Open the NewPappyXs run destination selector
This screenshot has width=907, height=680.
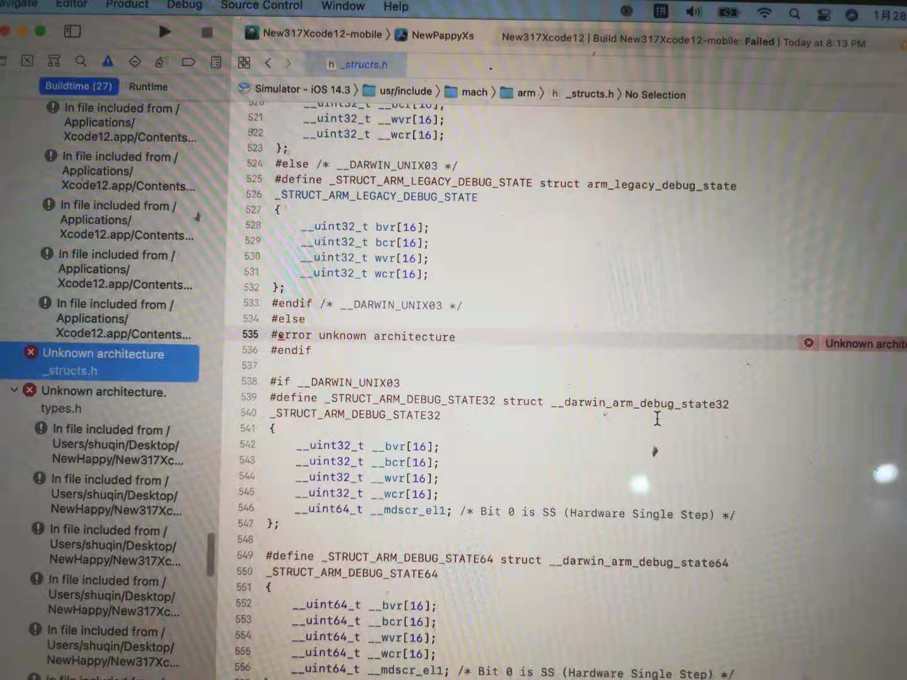click(x=435, y=35)
